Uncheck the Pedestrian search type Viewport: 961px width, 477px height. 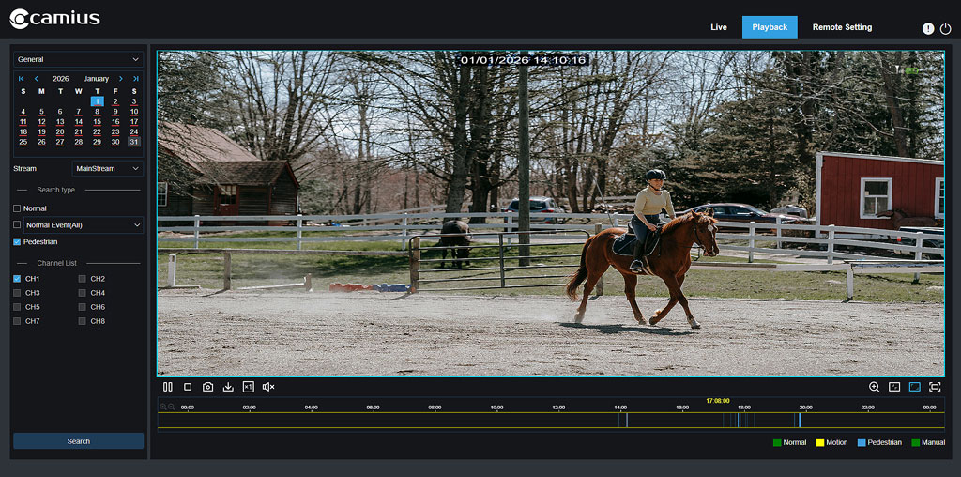point(17,242)
